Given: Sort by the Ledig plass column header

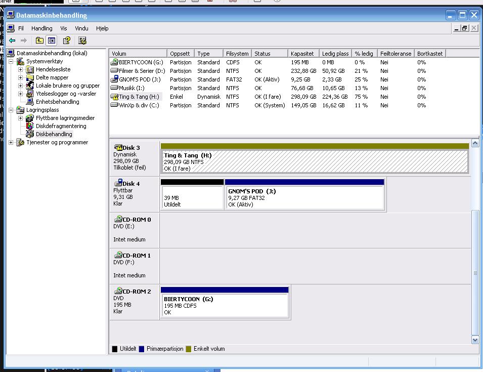Looking at the screenshot, I should [335, 54].
